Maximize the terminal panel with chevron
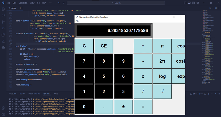The width and height of the screenshot is (221, 117). pyautogui.click(x=215, y=94)
